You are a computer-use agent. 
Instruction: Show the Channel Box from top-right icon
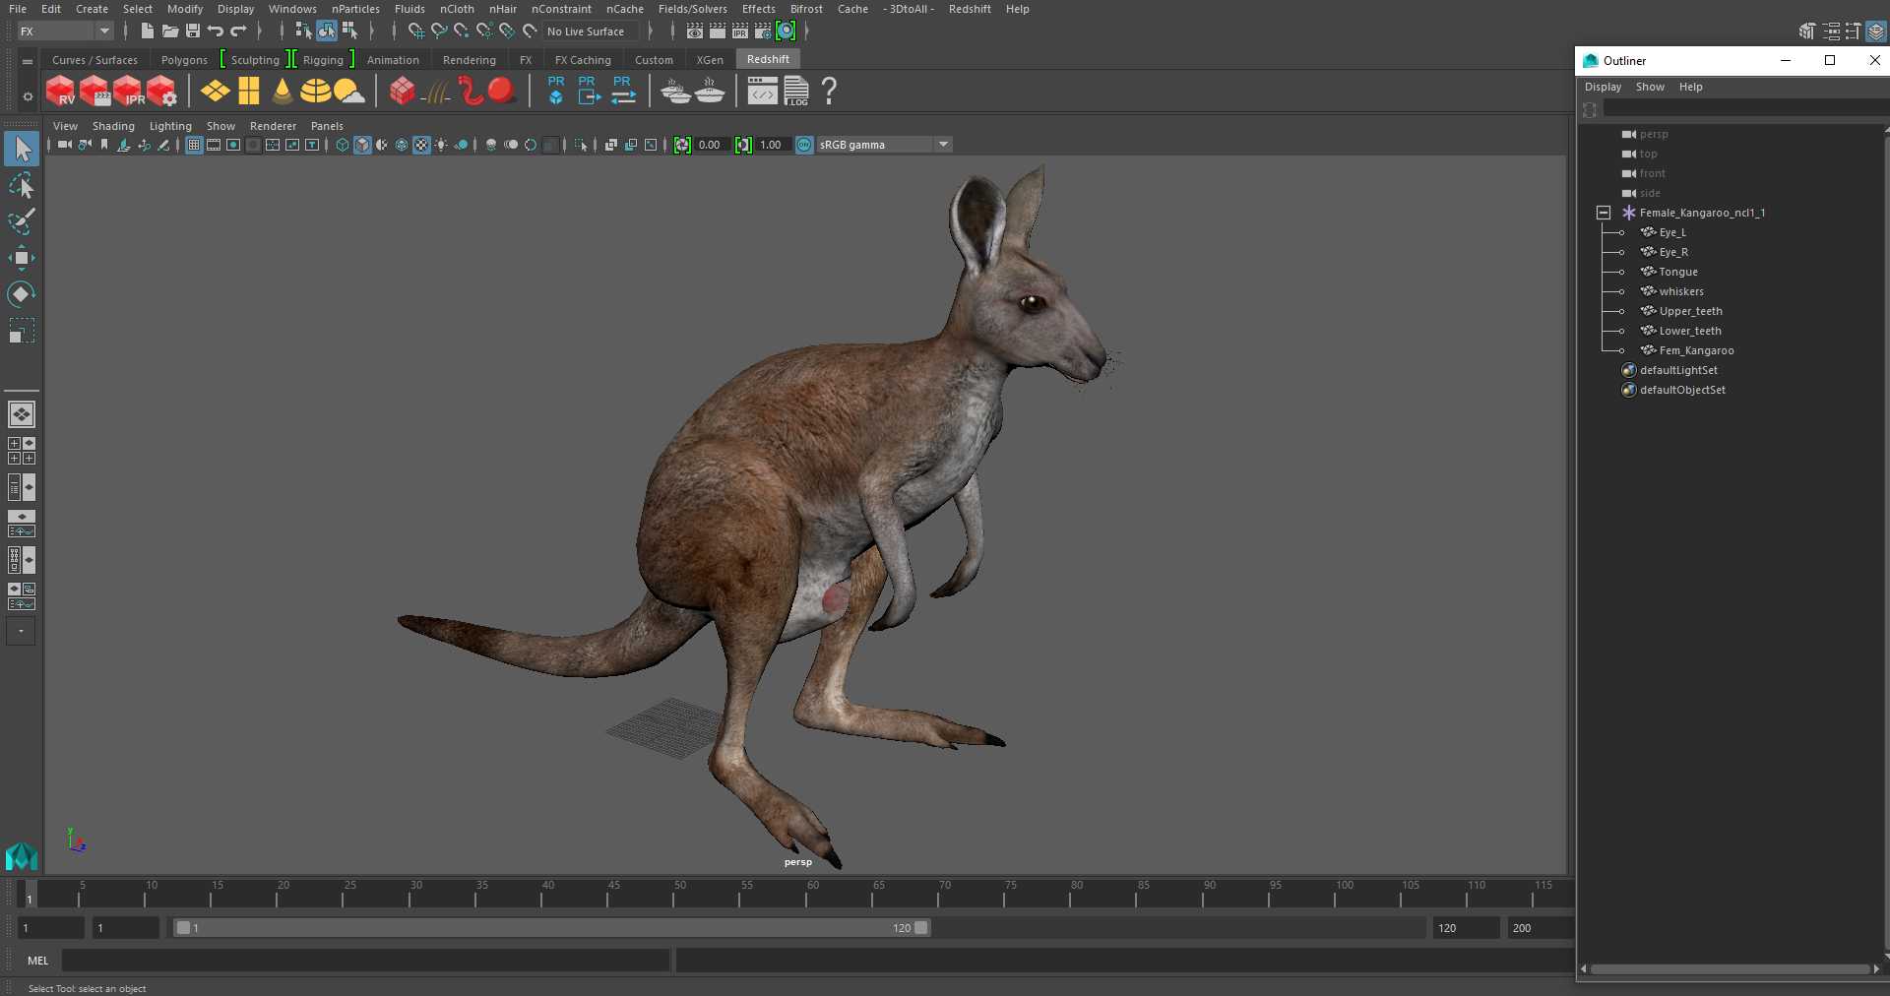coord(1876,31)
